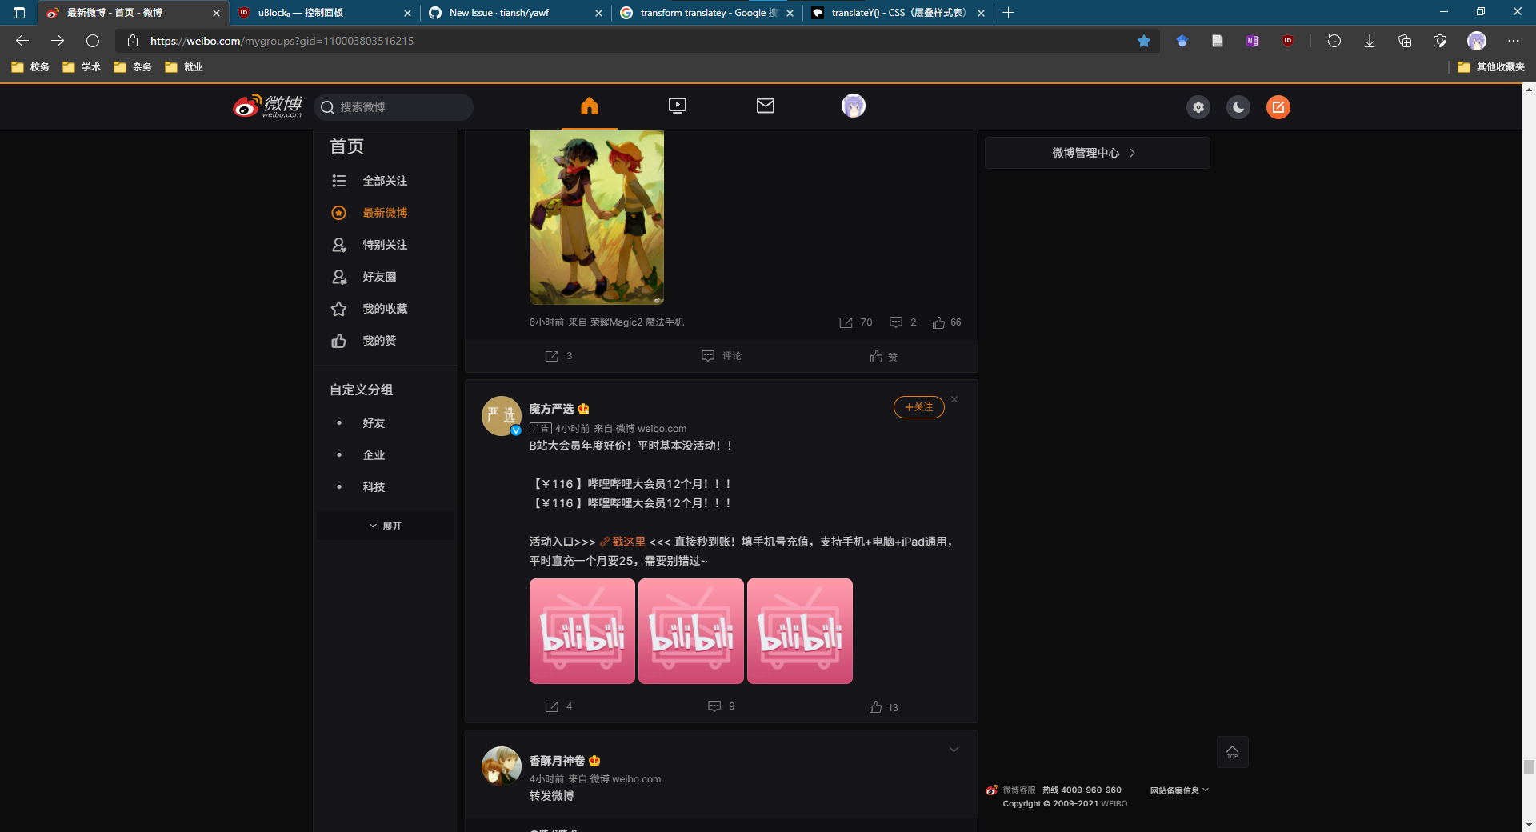Toggle dark mode moon icon
Viewport: 1536px width, 832px height.
(x=1238, y=107)
